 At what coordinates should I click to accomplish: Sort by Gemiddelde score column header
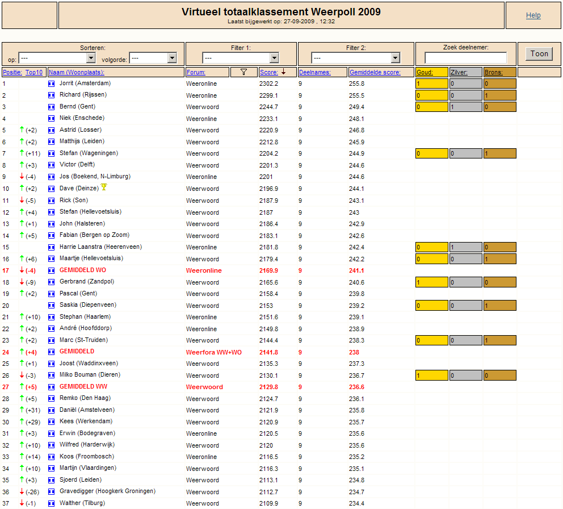coord(375,72)
